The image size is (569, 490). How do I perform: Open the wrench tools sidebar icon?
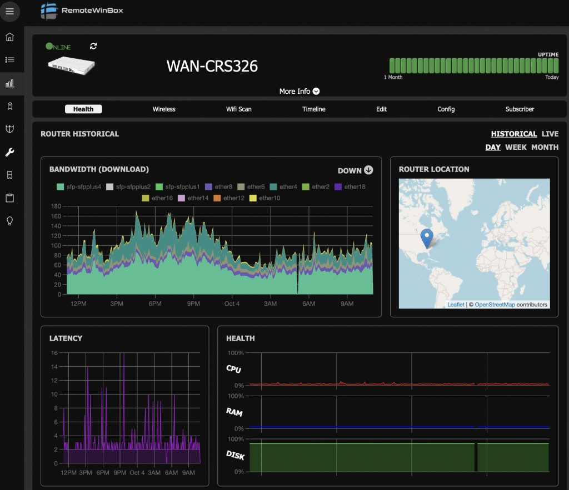(9, 152)
